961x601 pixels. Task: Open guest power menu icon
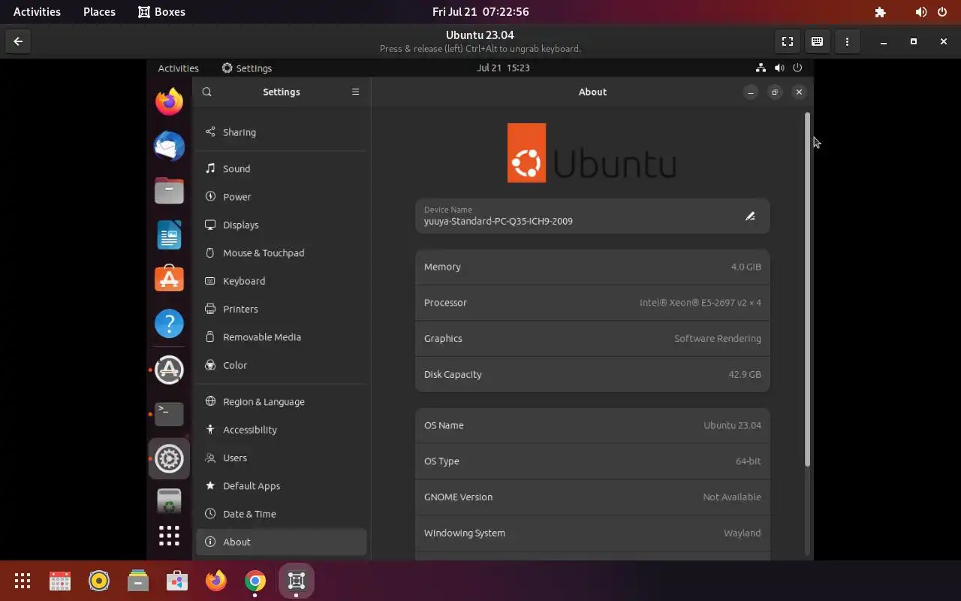(x=797, y=68)
